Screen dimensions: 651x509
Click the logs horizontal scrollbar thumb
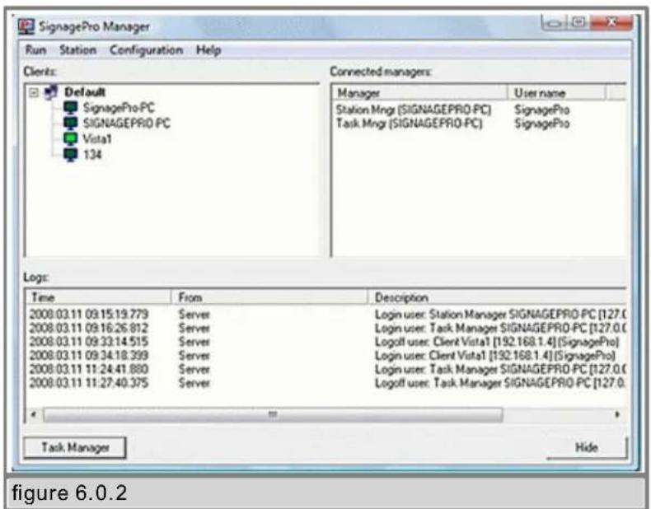click(273, 414)
